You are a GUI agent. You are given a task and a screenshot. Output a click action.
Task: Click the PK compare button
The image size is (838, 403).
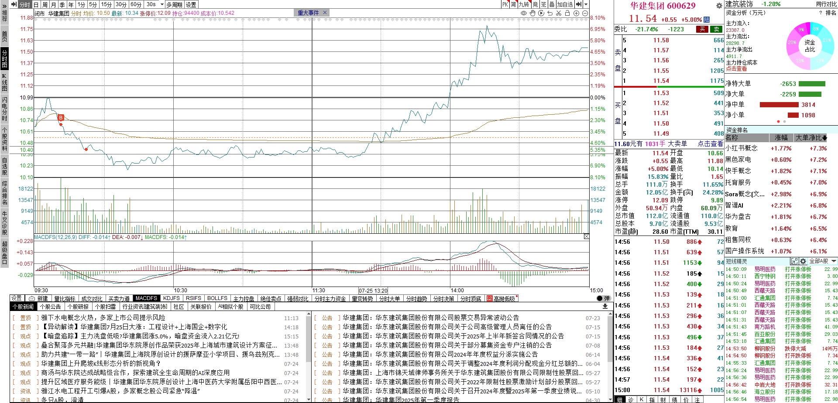(x=505, y=4)
